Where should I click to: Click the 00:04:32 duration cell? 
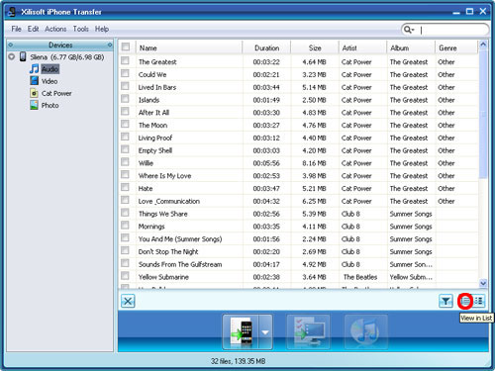click(266, 201)
